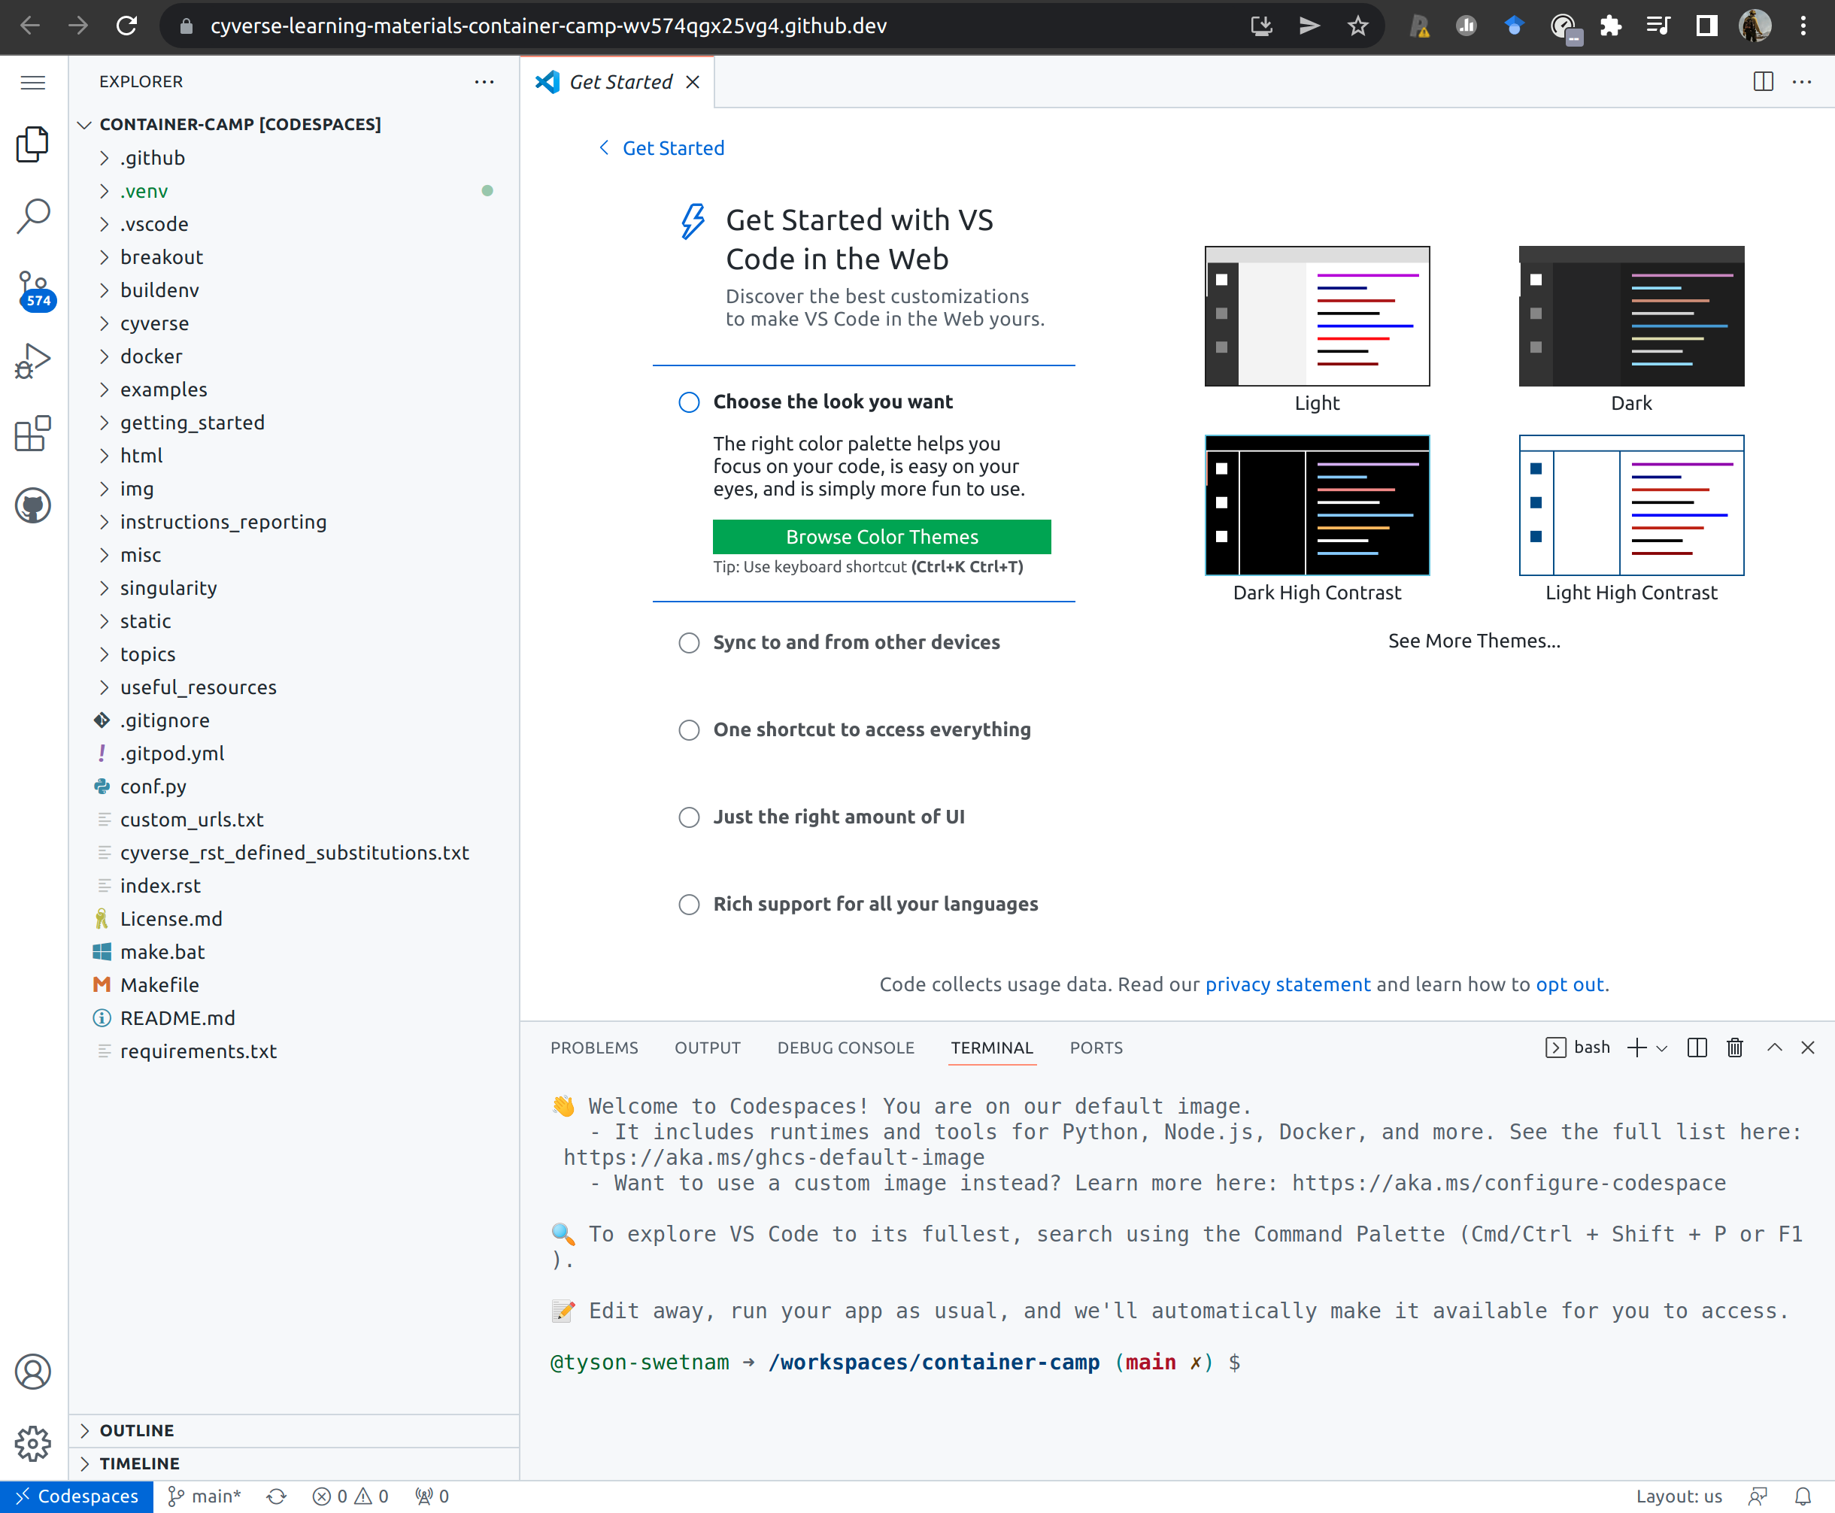Choose the Dark theme thumbnail
The image size is (1835, 1513).
click(x=1631, y=317)
